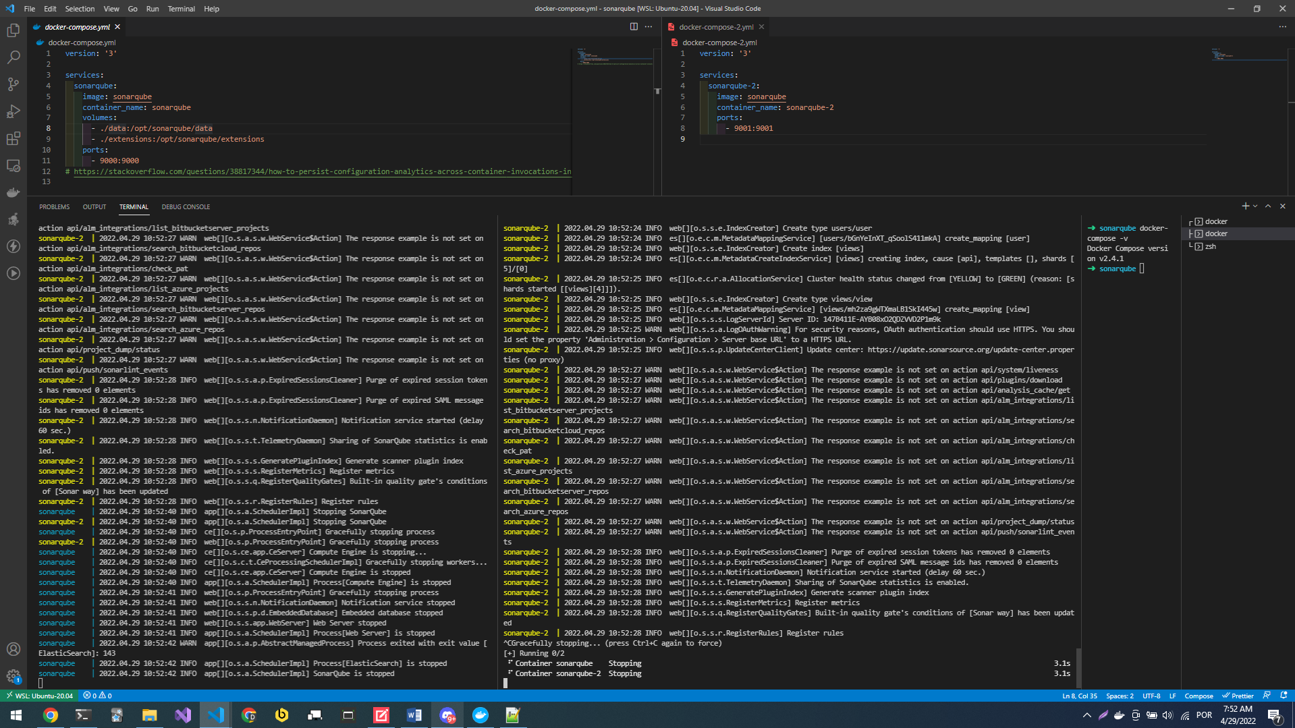Open the Windows Action Center notifications
The width and height of the screenshot is (1295, 728).
click(x=1274, y=715)
